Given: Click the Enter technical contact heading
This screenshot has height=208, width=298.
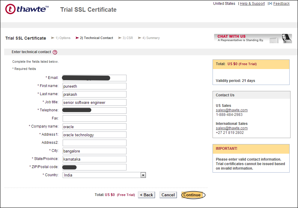Looking at the screenshot, I should (x=31, y=52).
